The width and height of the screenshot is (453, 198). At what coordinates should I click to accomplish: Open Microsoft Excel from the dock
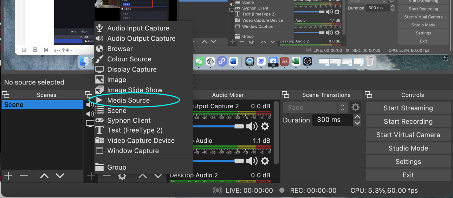[x=296, y=62]
